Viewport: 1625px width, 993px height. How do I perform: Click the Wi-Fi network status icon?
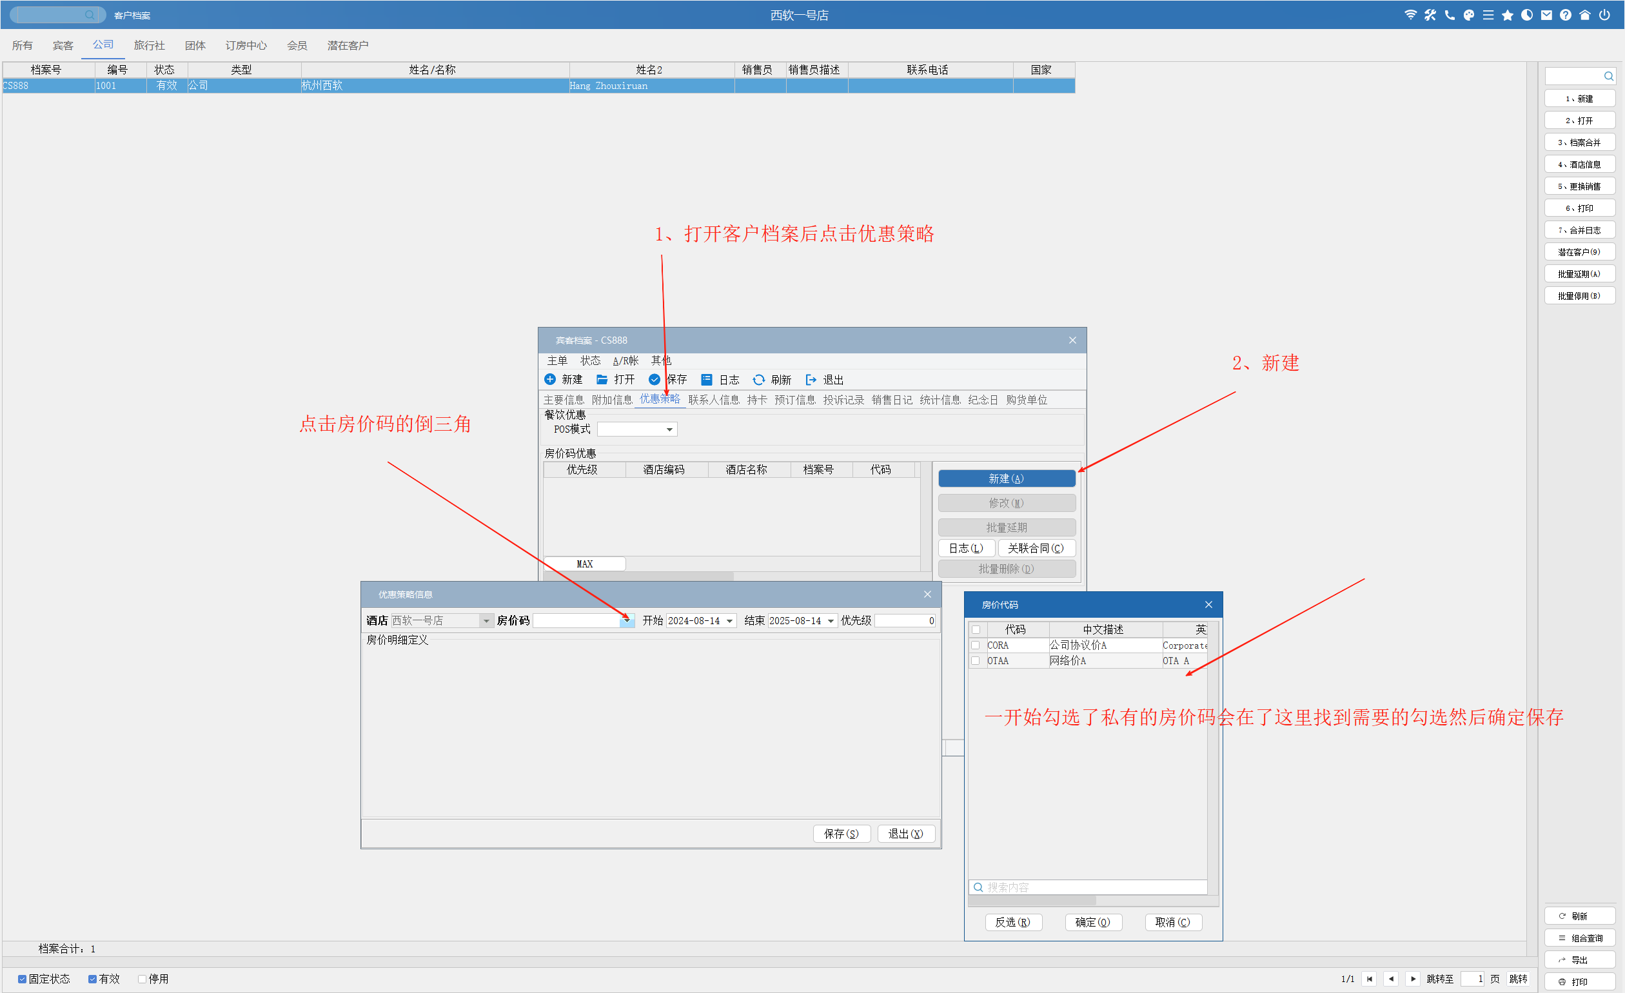(x=1410, y=14)
